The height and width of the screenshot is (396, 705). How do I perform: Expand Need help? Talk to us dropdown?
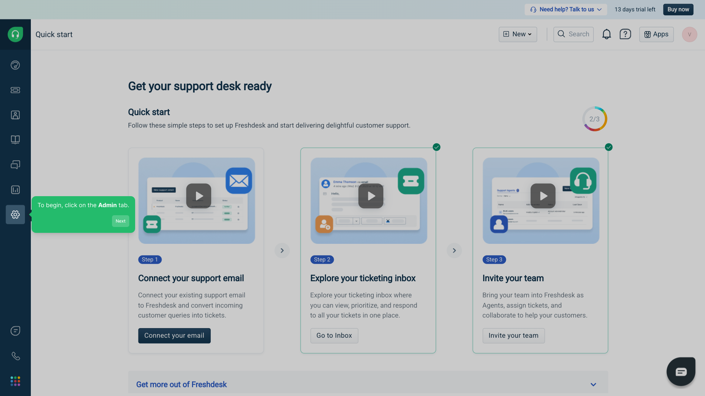[565, 10]
